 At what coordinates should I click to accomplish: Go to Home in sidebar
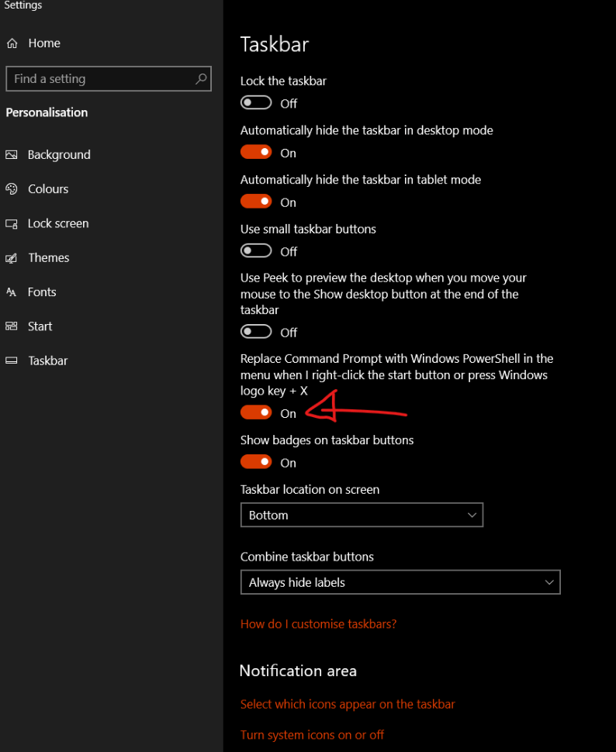(44, 43)
